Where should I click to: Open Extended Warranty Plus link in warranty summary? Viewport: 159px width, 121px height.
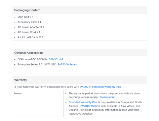pyautogui.click(x=107, y=87)
